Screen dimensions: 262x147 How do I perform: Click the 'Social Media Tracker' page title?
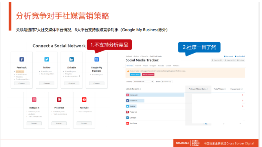pyautogui.click(x=142, y=60)
